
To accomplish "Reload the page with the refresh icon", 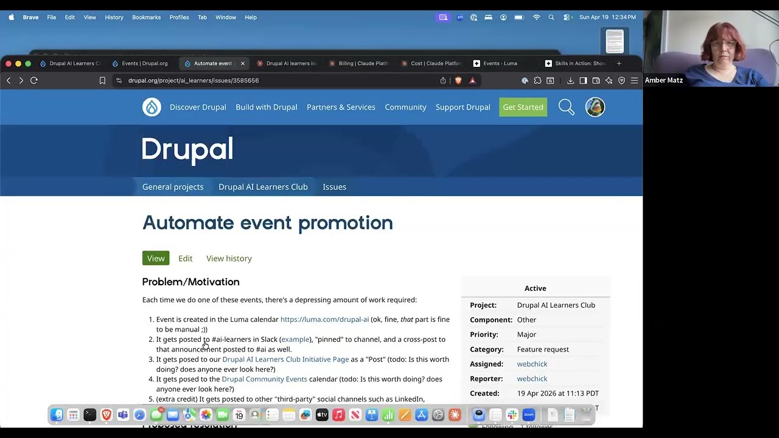I will [x=34, y=80].
